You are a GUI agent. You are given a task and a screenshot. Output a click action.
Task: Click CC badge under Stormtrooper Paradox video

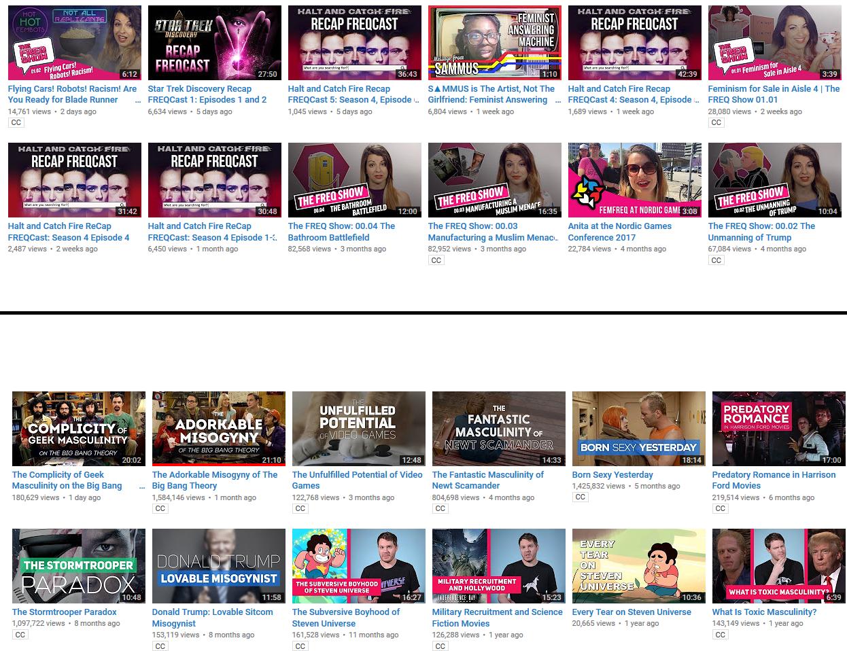20,635
